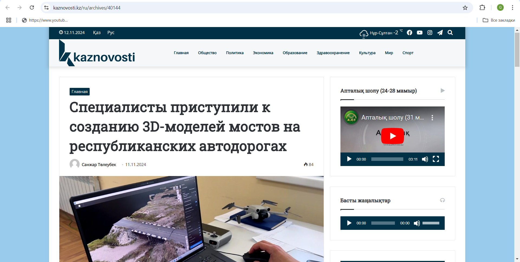Open the Экономика section
520x262 pixels.
coord(263,53)
